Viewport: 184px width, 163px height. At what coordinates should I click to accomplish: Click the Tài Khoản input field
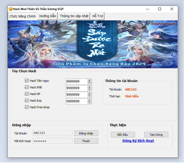tap(53, 133)
